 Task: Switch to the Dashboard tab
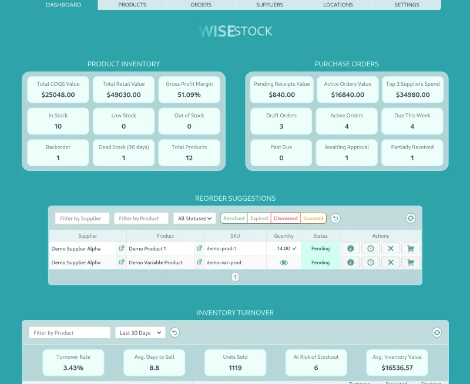[x=63, y=5]
